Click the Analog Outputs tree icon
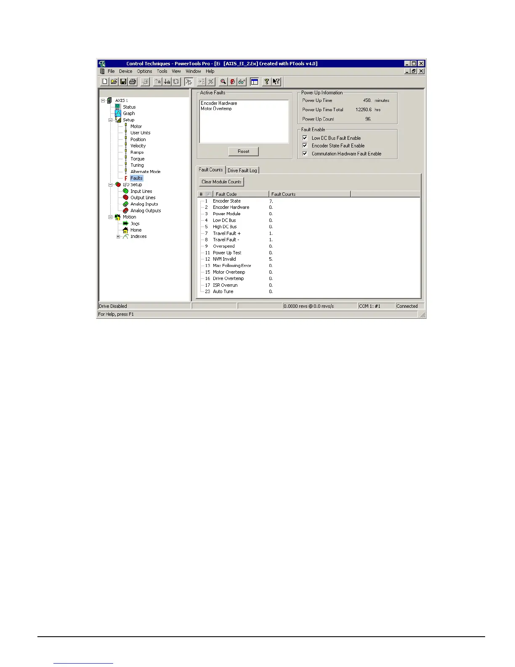The width and height of the screenshot is (515, 667). [125, 211]
